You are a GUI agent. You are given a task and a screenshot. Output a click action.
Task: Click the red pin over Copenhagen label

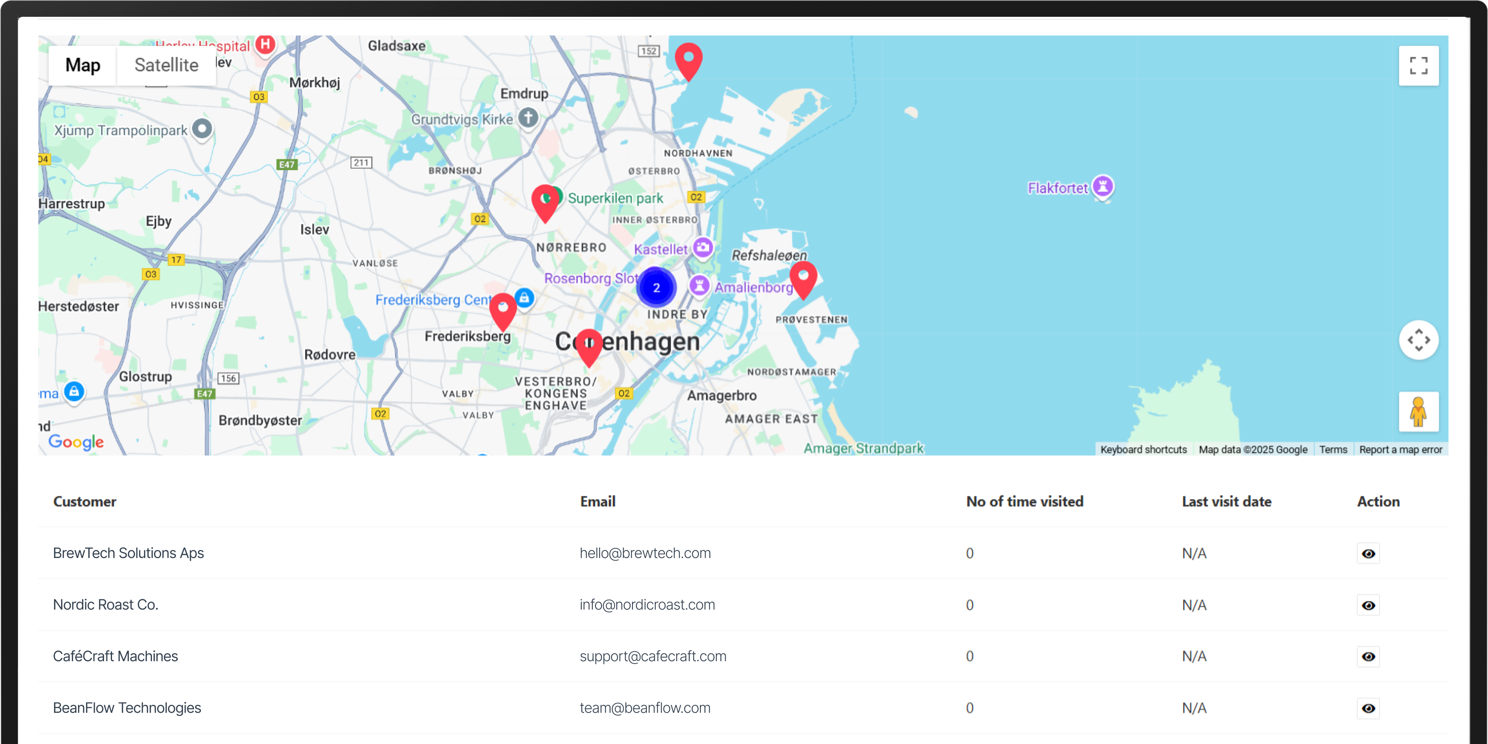[589, 348]
